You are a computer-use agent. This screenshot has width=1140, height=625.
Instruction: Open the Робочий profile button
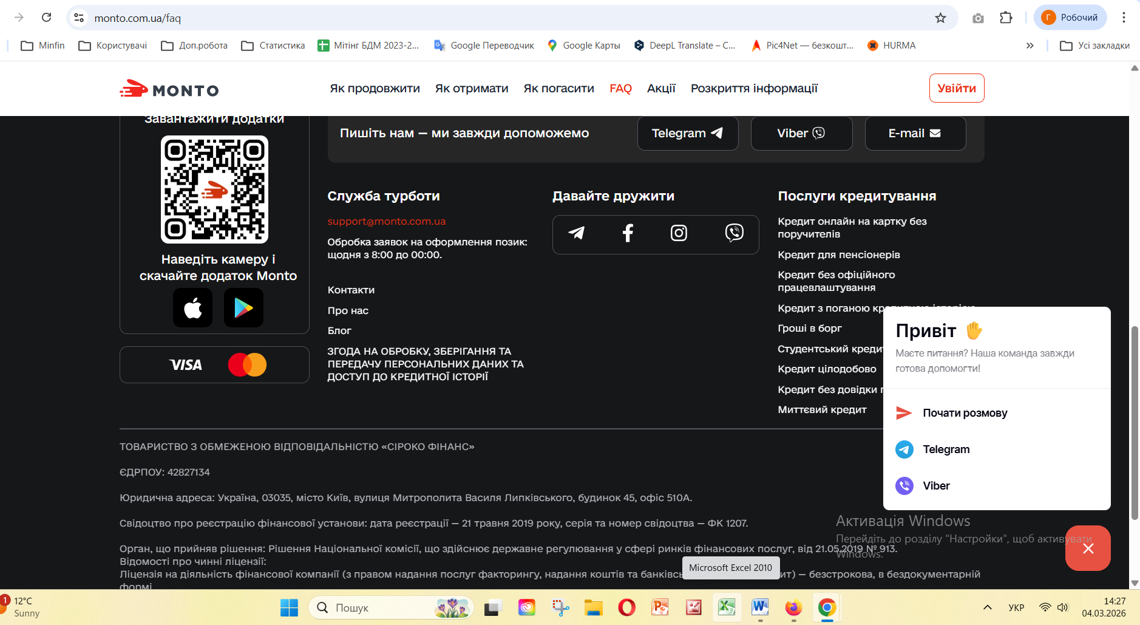(1070, 18)
